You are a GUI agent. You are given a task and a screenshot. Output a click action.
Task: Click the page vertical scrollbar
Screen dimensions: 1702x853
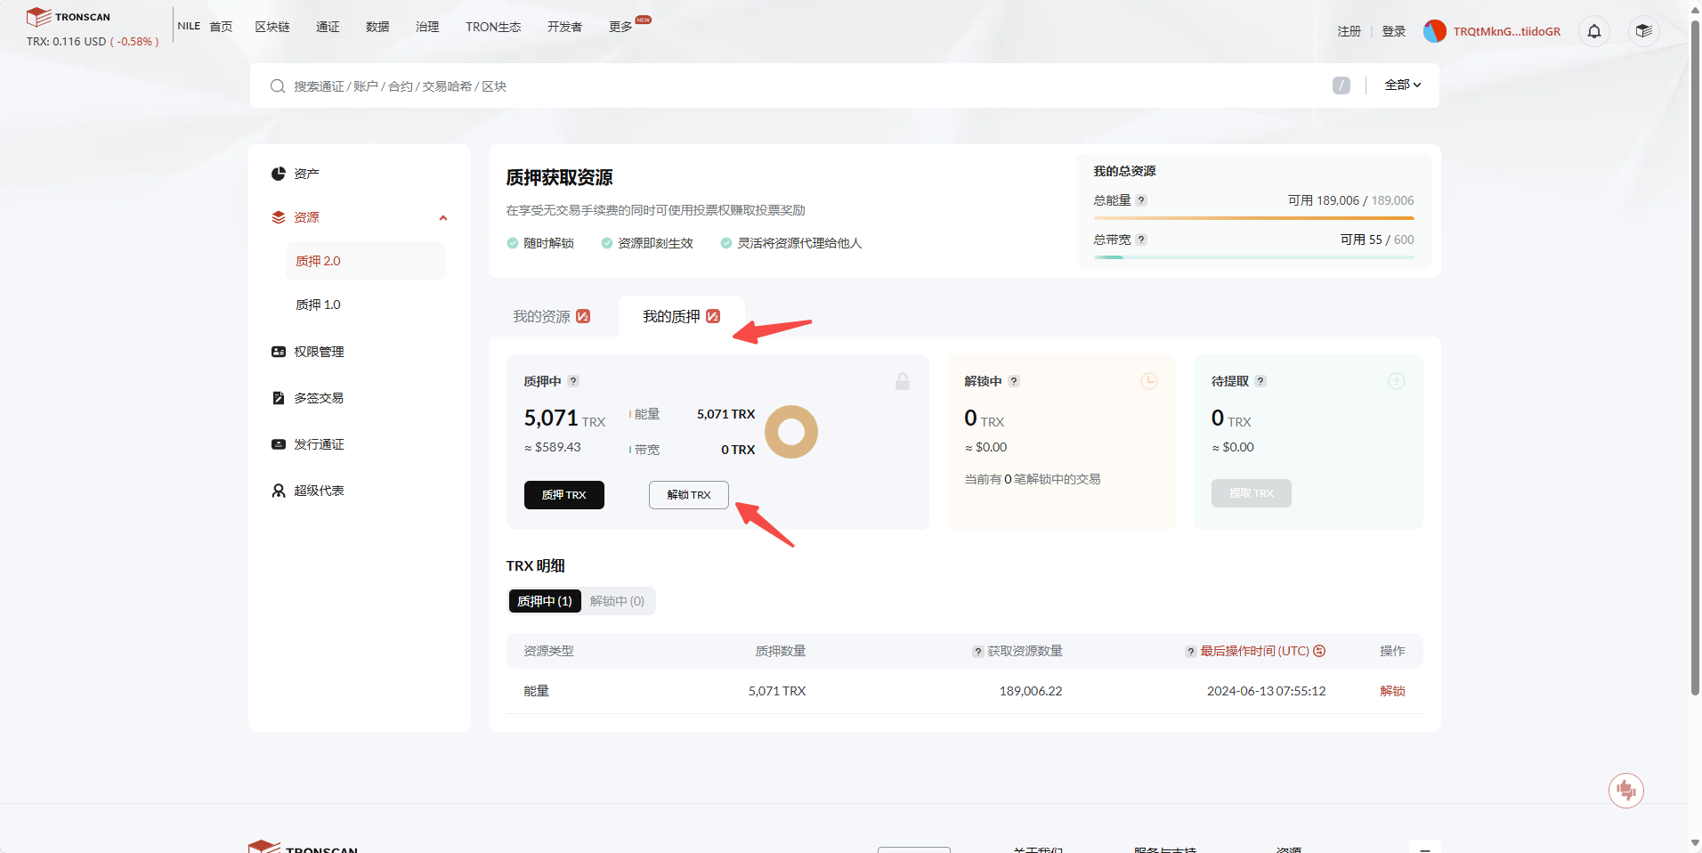[x=1695, y=356]
